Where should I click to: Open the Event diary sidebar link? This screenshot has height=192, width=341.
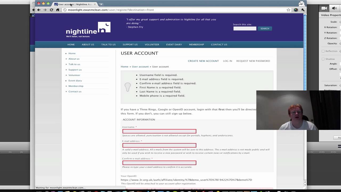(75, 81)
